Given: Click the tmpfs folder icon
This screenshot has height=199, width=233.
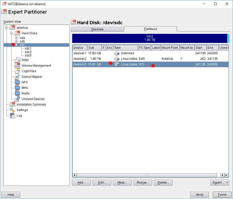Looking at the screenshot, I should pyautogui.click(x=17, y=93).
